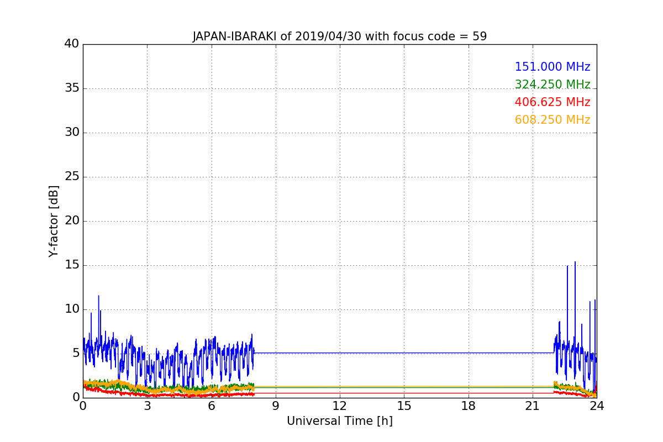Click y-axis tick label 40

72,44
